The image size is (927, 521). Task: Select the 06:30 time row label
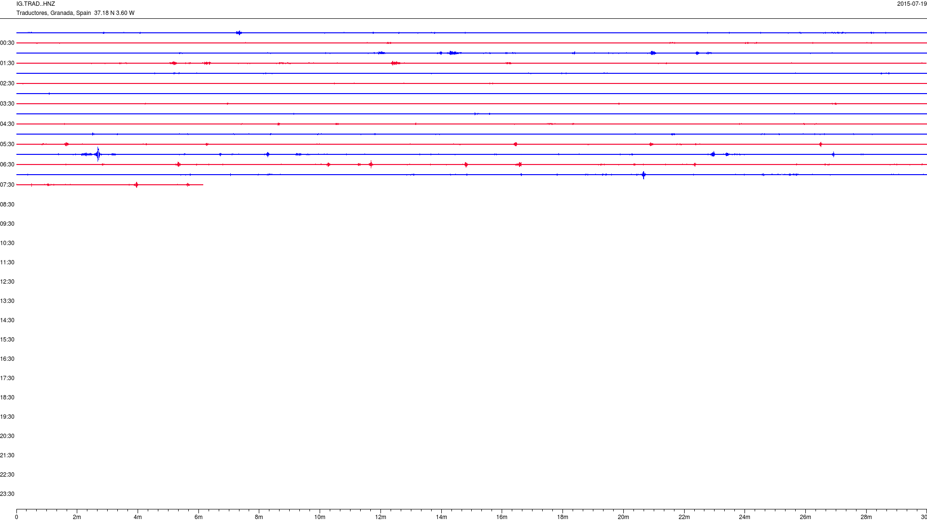pos(7,165)
